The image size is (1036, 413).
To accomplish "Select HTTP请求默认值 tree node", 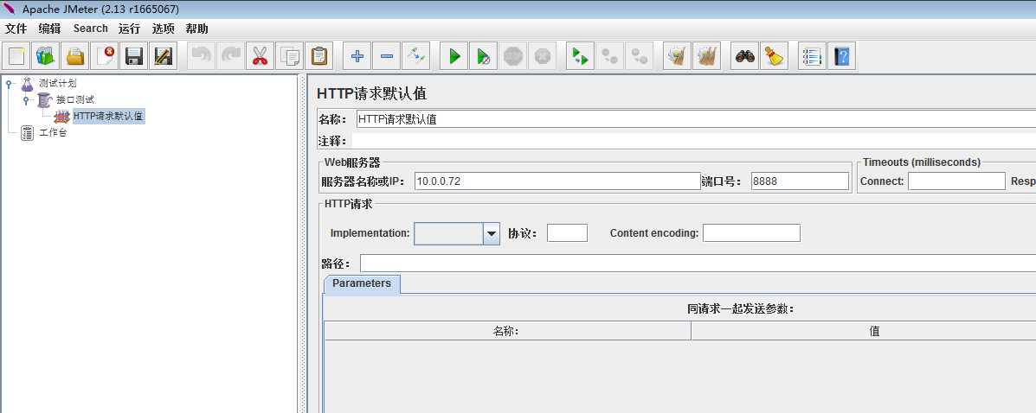I will 108,116.
